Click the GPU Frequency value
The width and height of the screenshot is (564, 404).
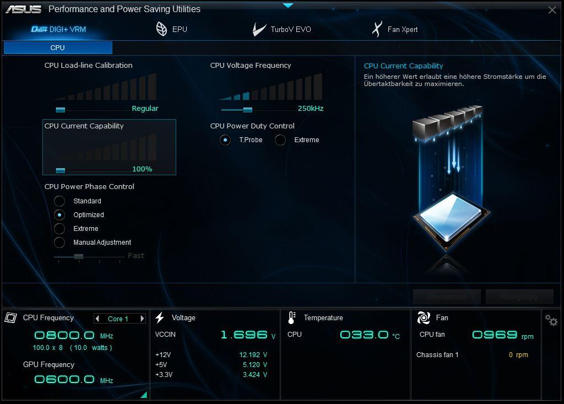74,380
